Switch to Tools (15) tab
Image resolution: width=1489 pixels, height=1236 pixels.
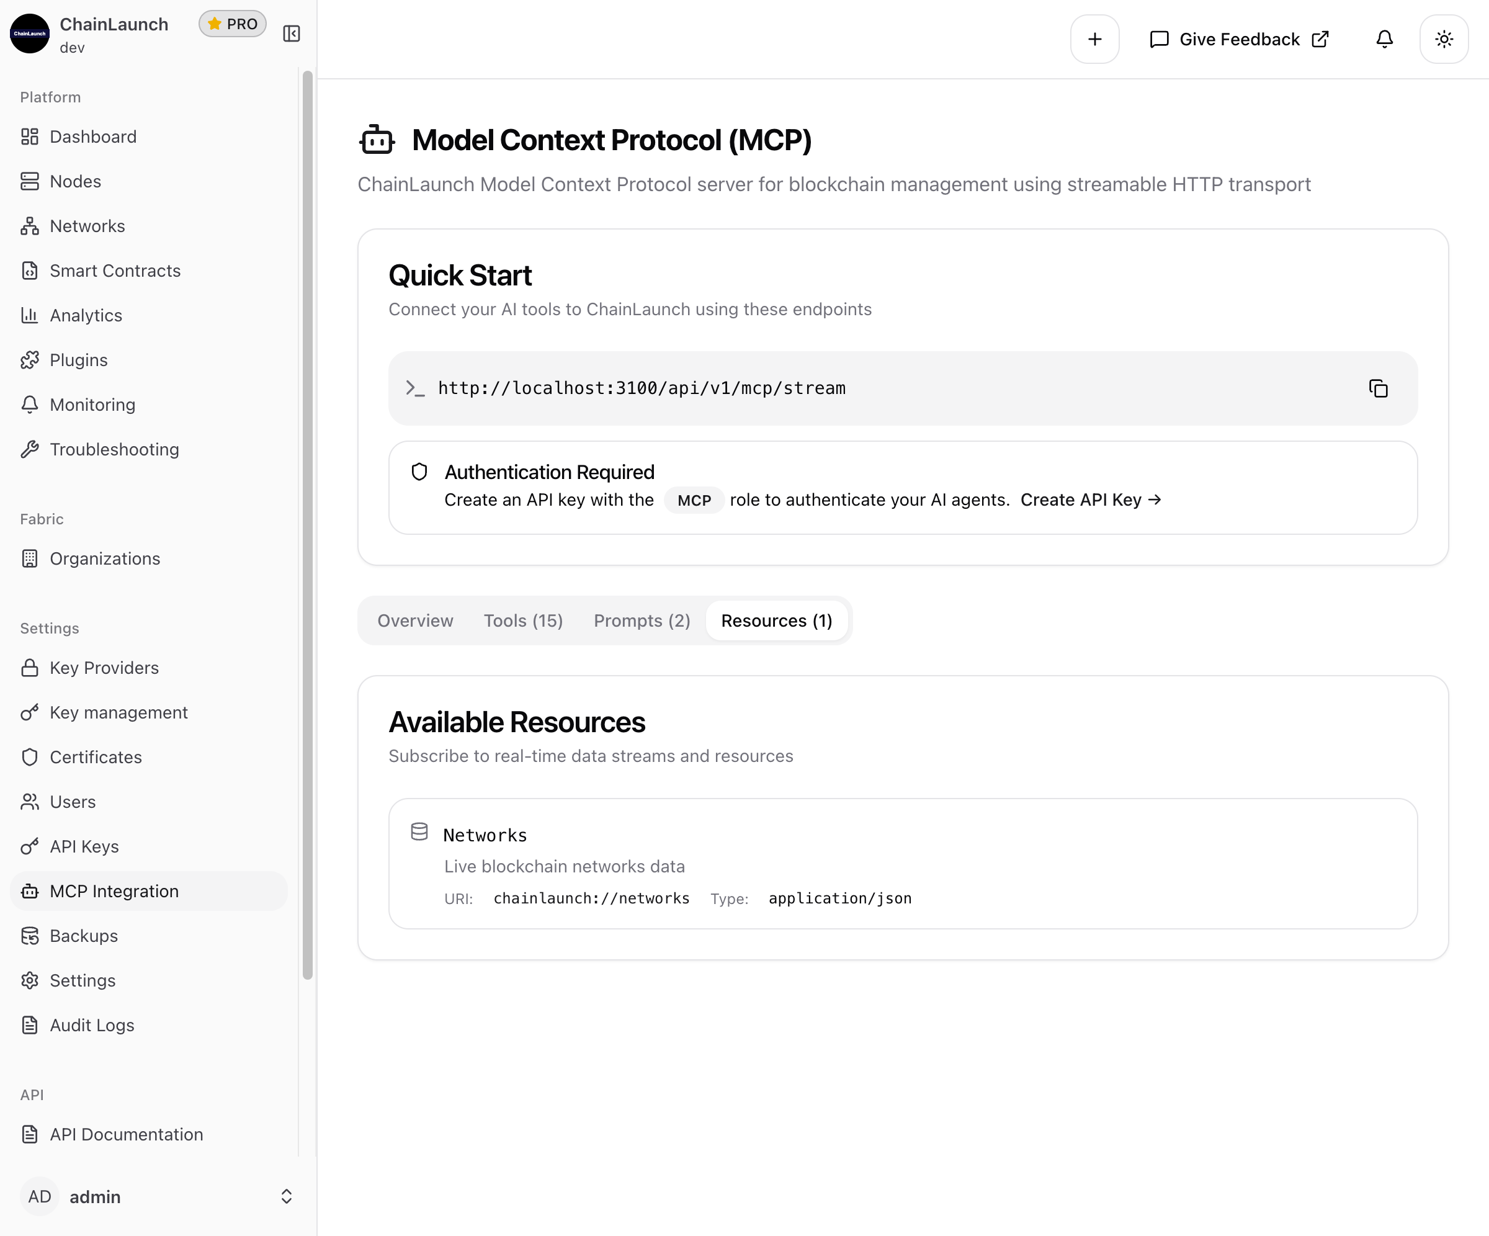pyautogui.click(x=522, y=620)
